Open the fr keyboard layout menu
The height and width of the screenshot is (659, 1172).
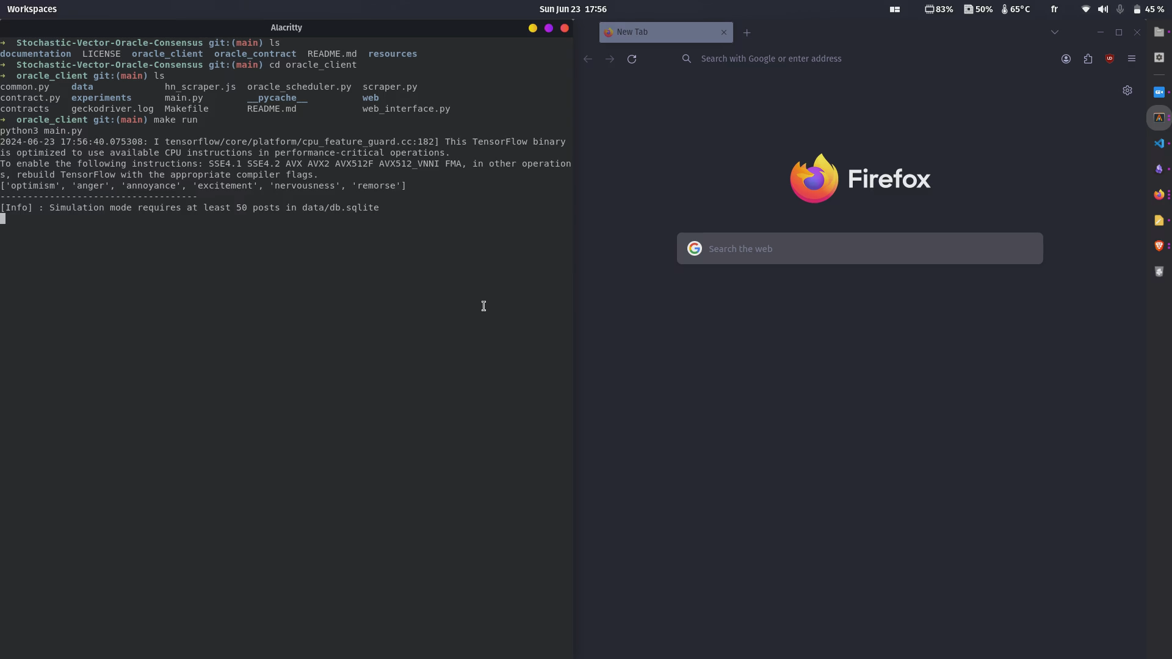(1054, 9)
